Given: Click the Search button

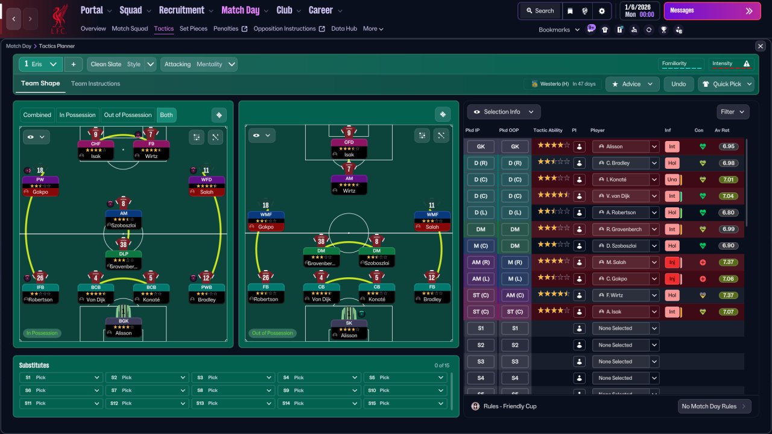Looking at the screenshot, I should (539, 11).
